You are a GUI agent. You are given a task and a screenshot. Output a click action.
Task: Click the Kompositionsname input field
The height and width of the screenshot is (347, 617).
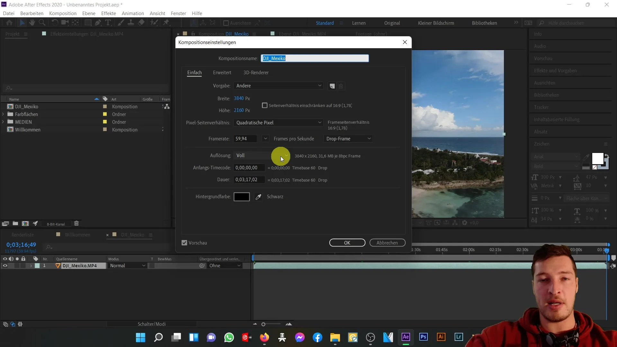[x=315, y=58]
